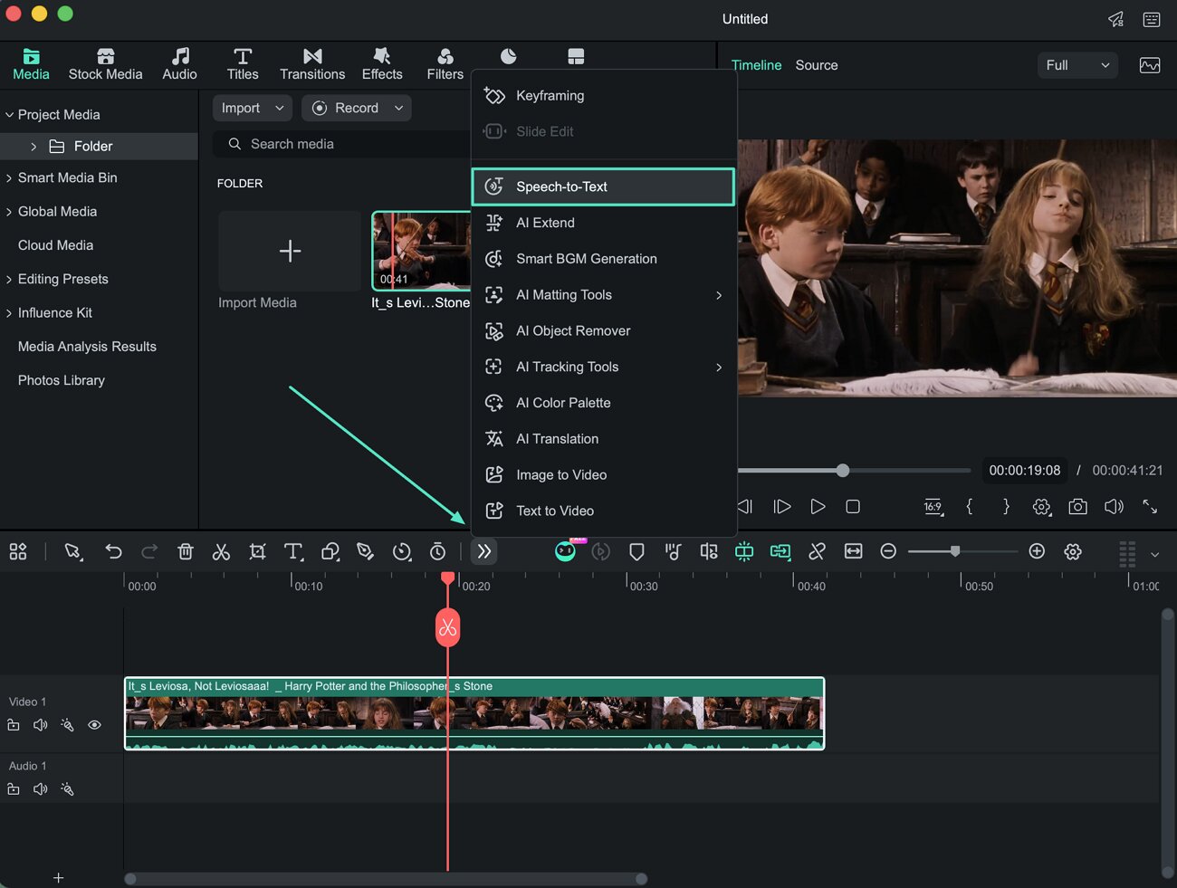Image resolution: width=1177 pixels, height=888 pixels.
Task: Open the stopwatch duration tool
Action: pyautogui.click(x=437, y=551)
